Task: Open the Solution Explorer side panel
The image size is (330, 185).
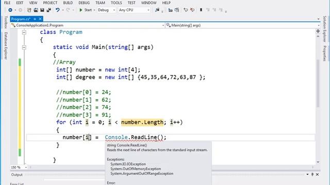Action: [x=324, y=29]
